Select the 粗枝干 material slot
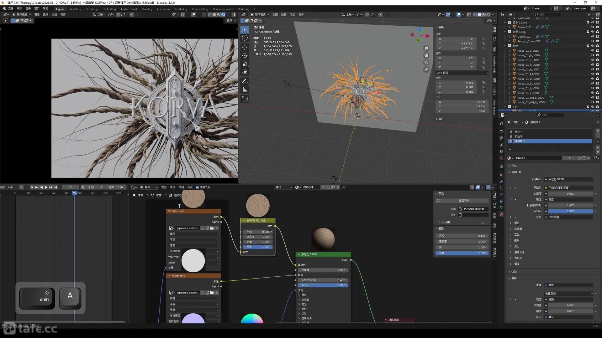This screenshot has height=338, width=602. [x=550, y=136]
